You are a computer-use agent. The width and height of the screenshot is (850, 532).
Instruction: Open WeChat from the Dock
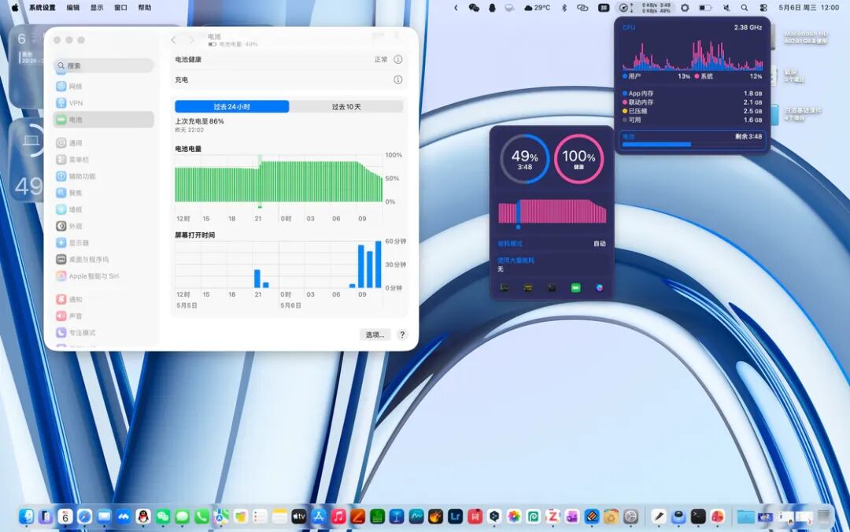pyautogui.click(x=163, y=517)
